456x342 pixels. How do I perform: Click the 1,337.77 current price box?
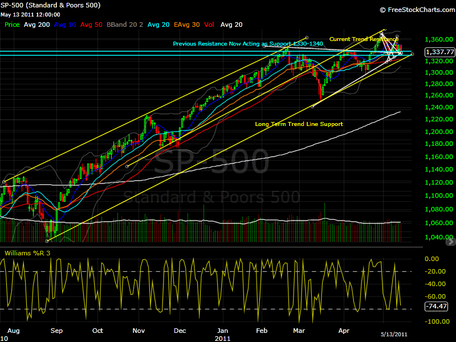pos(439,52)
